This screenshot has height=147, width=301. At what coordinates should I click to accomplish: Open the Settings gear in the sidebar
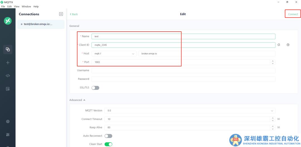(x=8, y=121)
